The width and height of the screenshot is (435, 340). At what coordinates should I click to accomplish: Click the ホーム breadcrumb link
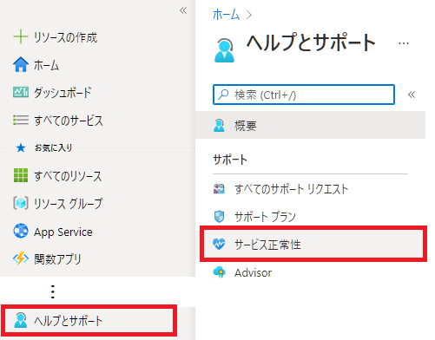coord(226,15)
